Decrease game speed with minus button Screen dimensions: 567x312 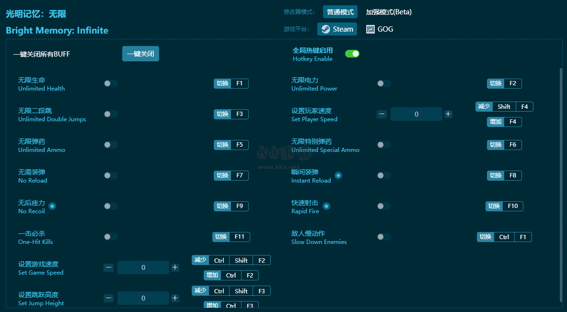[108, 267]
